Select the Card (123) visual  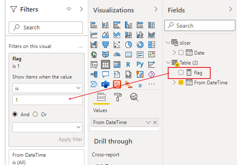pyautogui.click(x=129, y=55)
